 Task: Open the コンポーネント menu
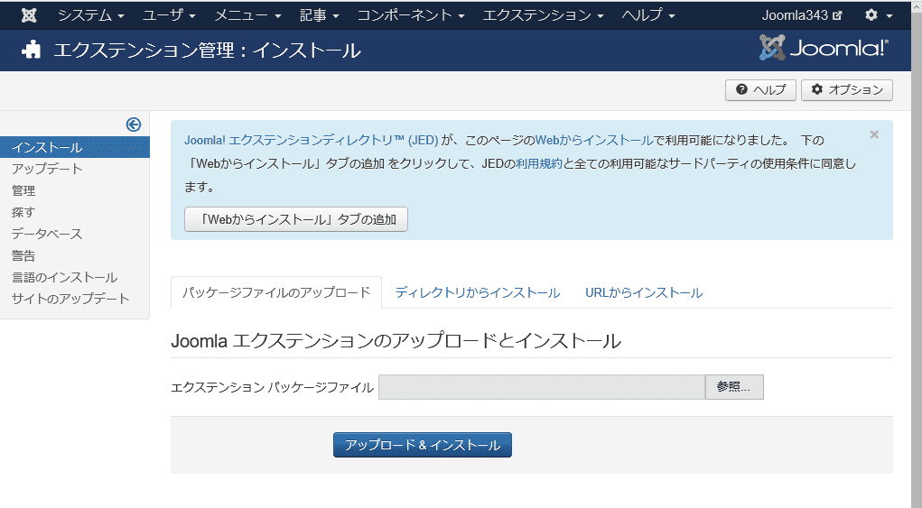(411, 15)
